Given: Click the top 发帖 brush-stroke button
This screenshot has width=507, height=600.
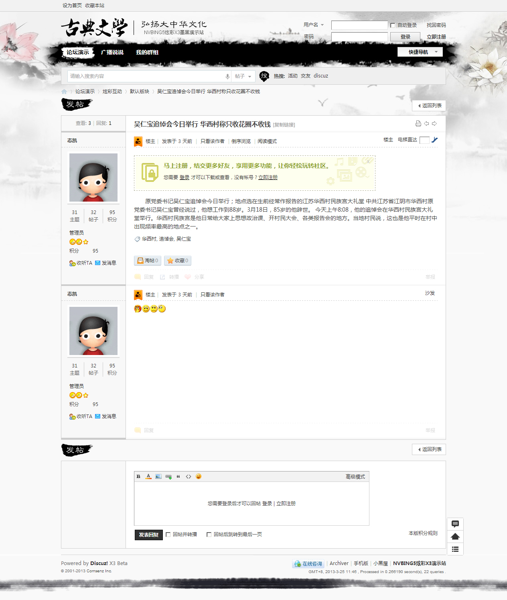Looking at the screenshot, I should tap(77, 104).
